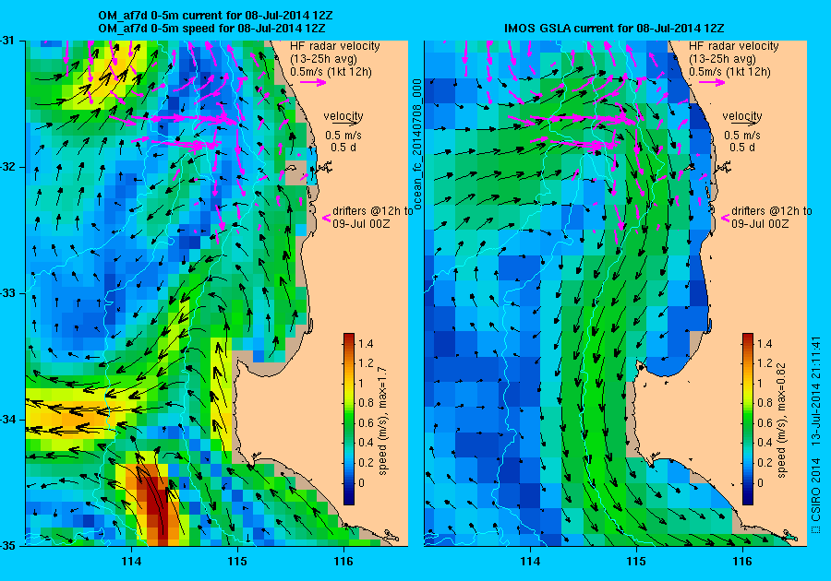Click the title 'IMOS GSLA current for 08-Jul-2014 12Z'
The height and width of the screenshot is (581, 831).
coord(614,29)
